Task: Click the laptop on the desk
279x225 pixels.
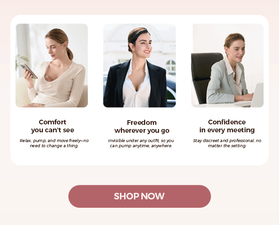Action: (x=252, y=96)
